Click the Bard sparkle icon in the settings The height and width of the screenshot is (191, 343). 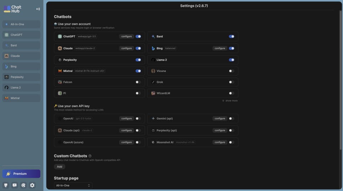(x=153, y=36)
